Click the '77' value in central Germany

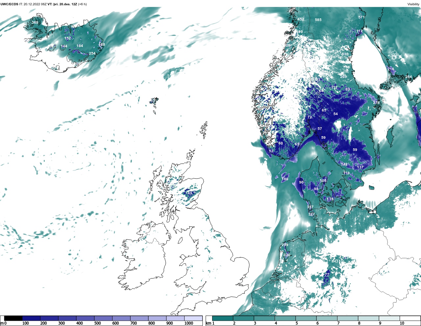pos(327,275)
